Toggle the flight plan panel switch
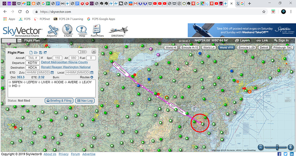The image size is (296, 156). click(82, 52)
